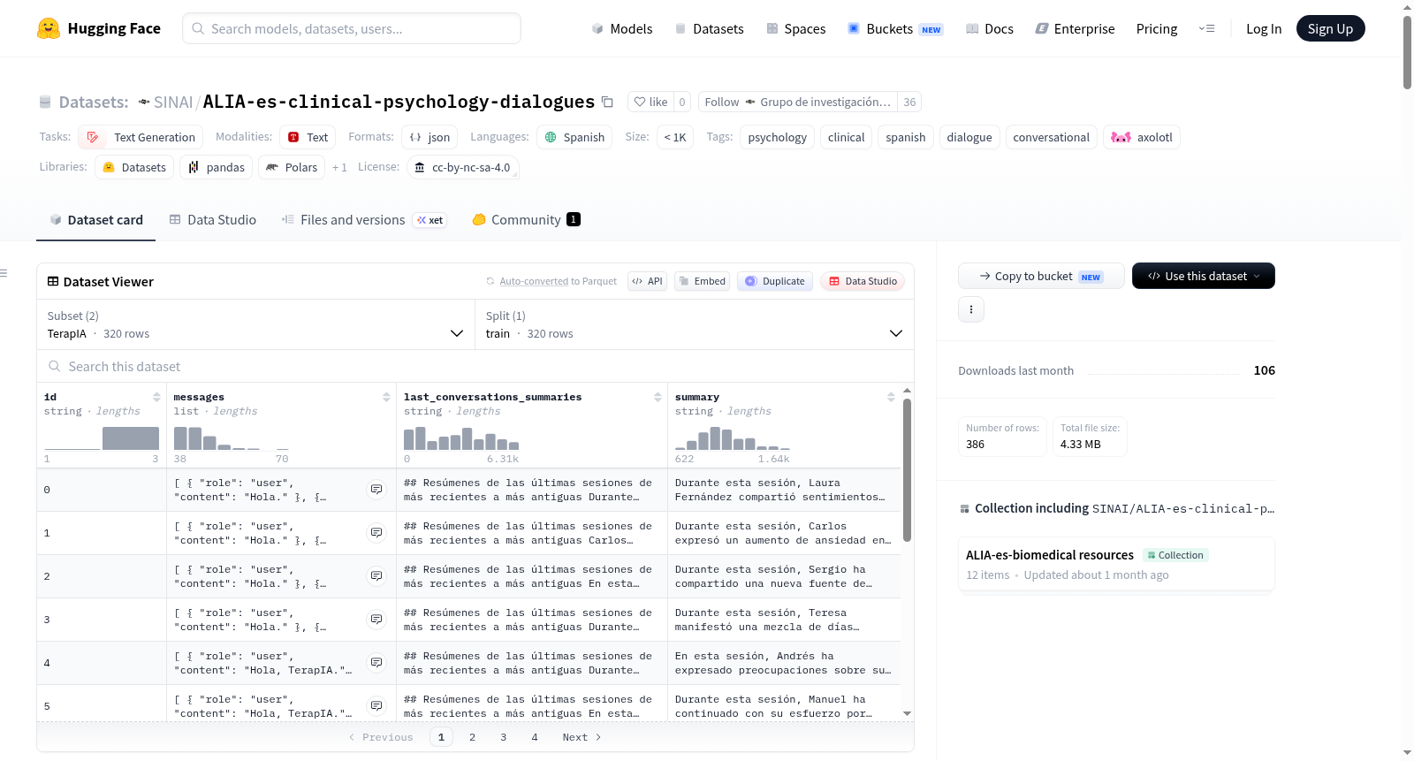Open conversation viewer icon in row 0
Image resolution: width=1414 pixels, height=761 pixels.
coord(376,490)
